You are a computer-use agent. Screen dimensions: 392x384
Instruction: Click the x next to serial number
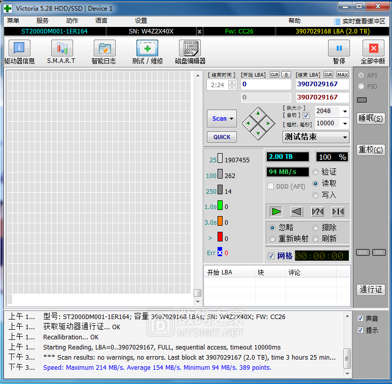coord(199,31)
